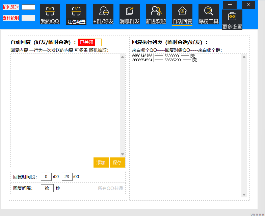This screenshot has height=216, width=265.
Task: Click the reply start hour field
Action: click(x=46, y=177)
